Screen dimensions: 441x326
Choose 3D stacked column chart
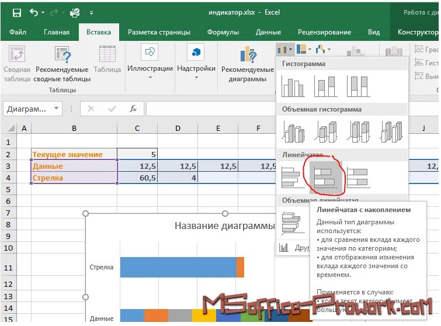(326, 132)
